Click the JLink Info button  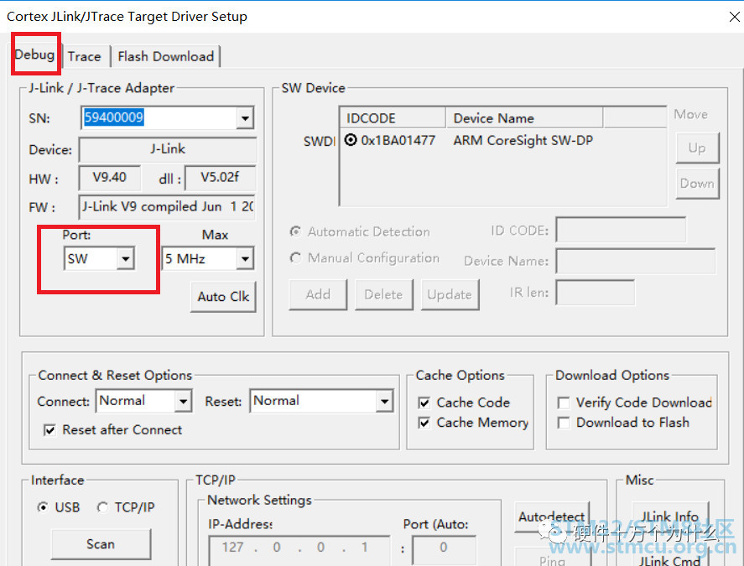click(x=669, y=517)
